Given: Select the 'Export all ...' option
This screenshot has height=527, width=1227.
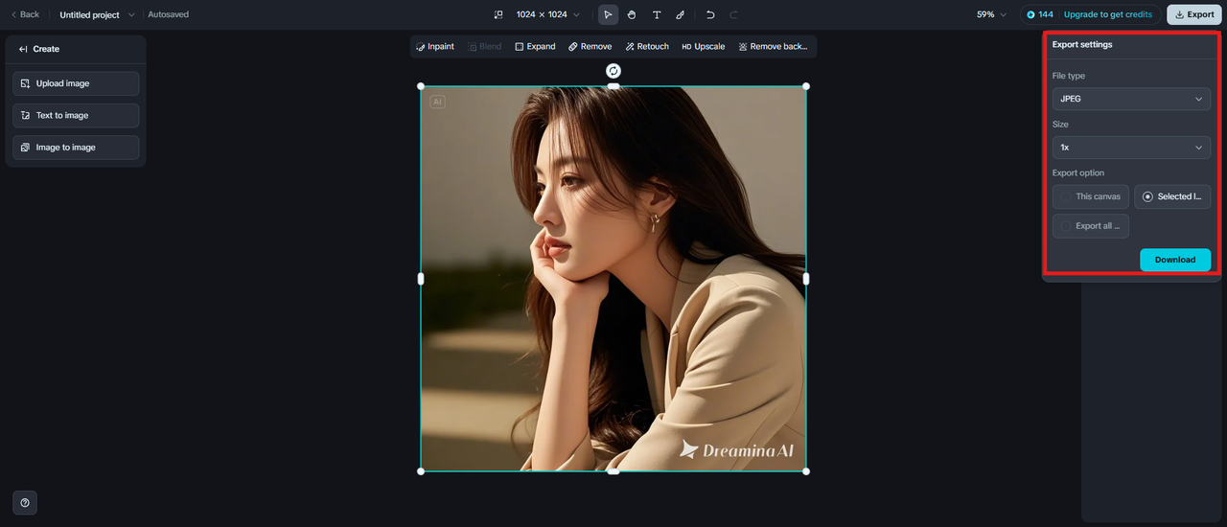Looking at the screenshot, I should click(1091, 226).
